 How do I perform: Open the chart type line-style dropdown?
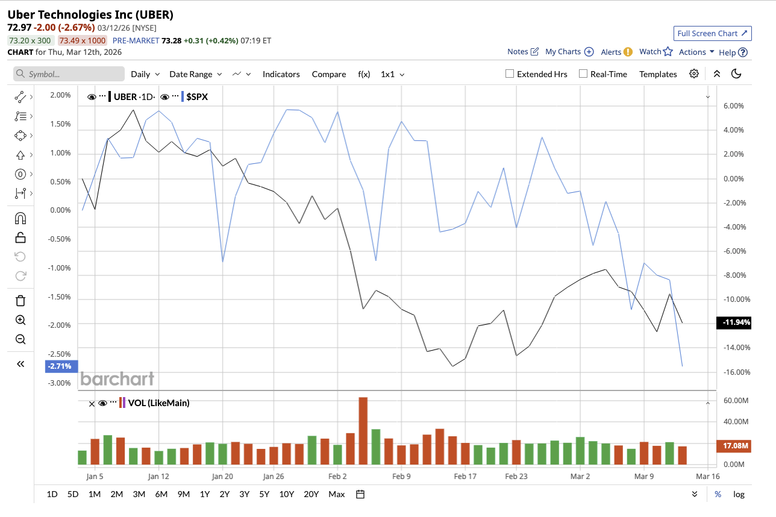click(x=242, y=74)
